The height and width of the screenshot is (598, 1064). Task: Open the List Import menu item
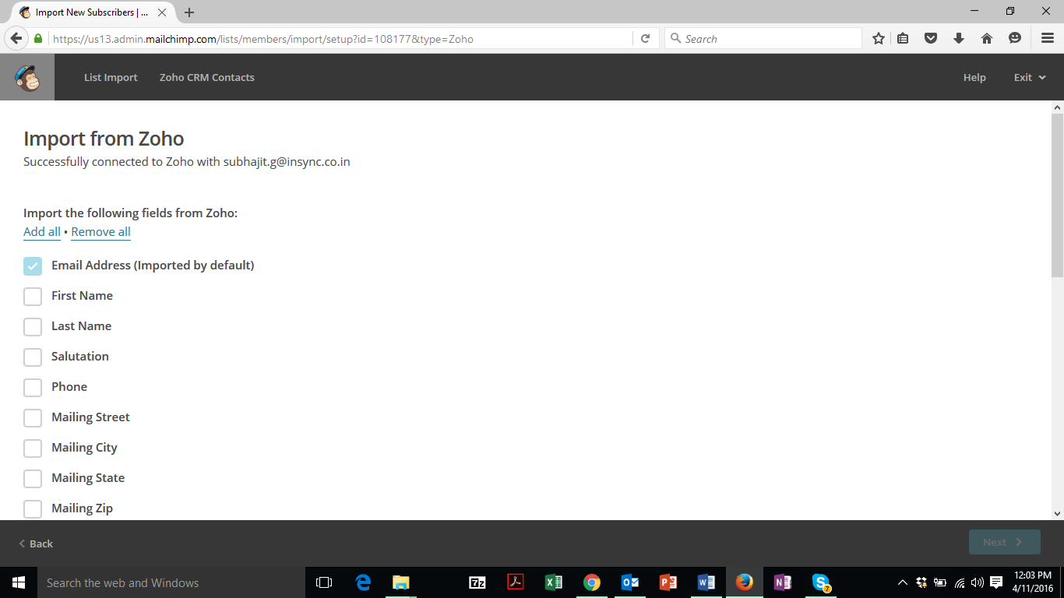point(111,77)
